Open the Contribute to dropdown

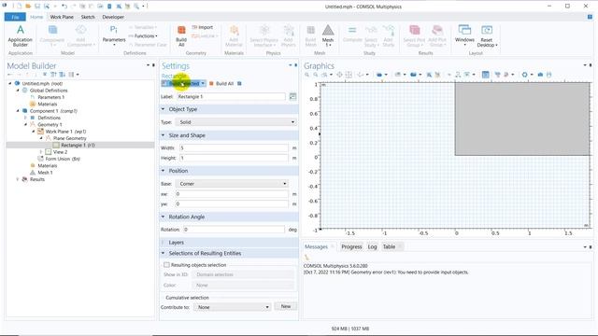[233, 307]
